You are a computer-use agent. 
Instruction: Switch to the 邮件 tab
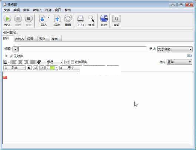tap(7, 38)
